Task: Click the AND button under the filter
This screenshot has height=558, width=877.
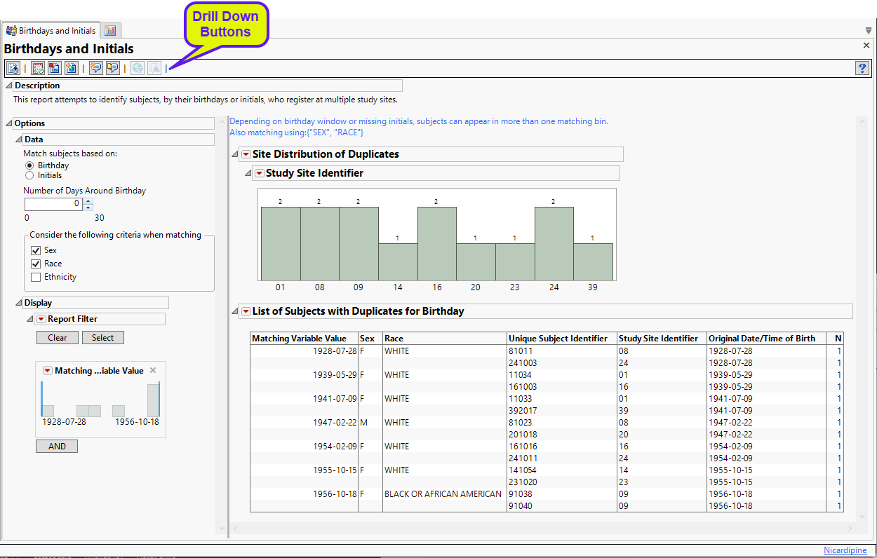Action: pyautogui.click(x=57, y=447)
